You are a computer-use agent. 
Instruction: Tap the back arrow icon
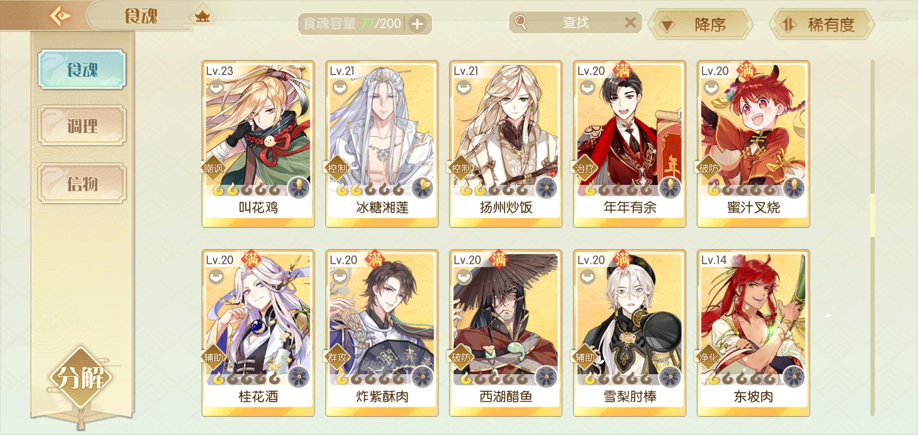coord(60,16)
